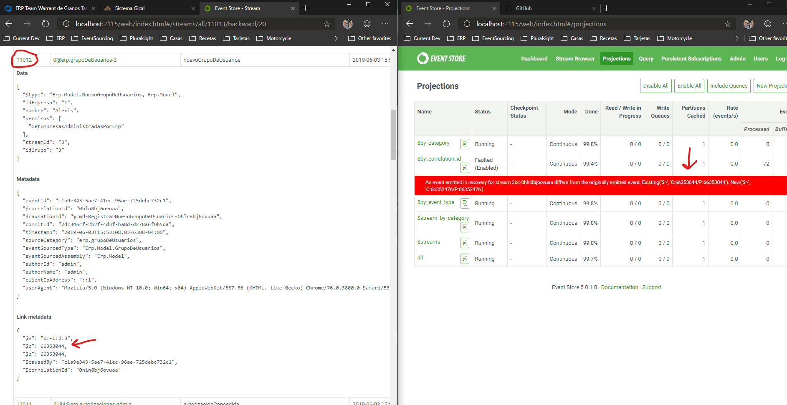This screenshot has width=787, height=405.
Task: Click the Include Queries button
Action: click(x=729, y=86)
